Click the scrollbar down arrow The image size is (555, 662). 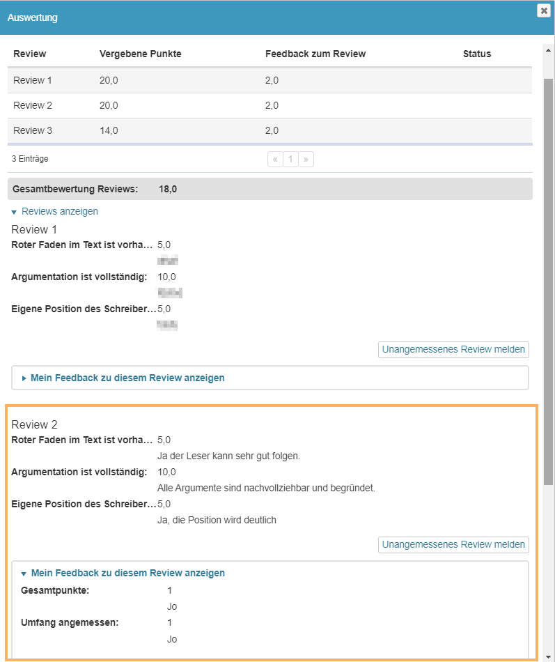point(549,656)
